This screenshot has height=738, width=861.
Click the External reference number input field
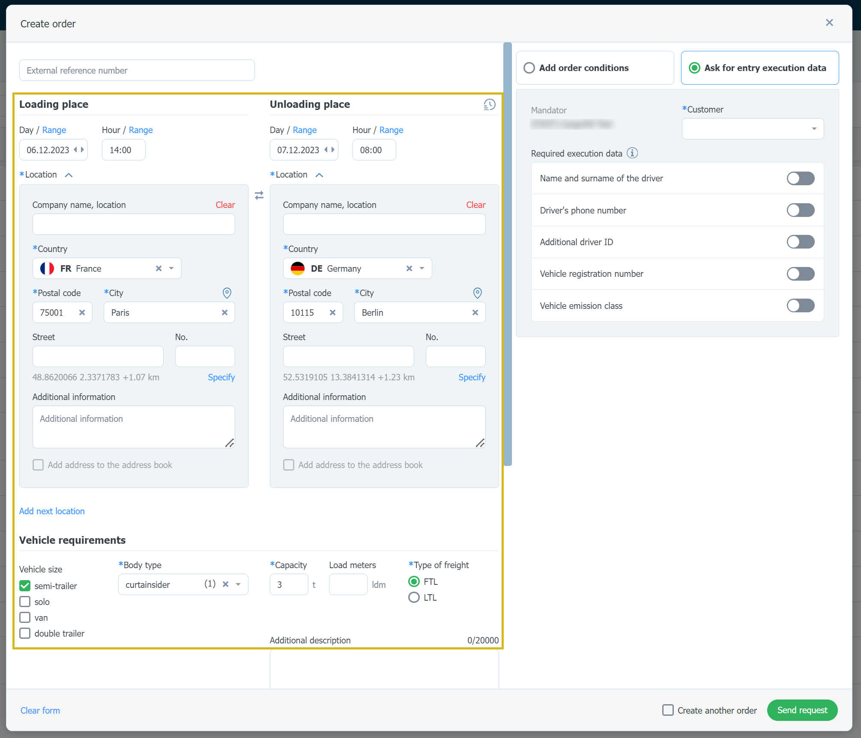click(137, 71)
